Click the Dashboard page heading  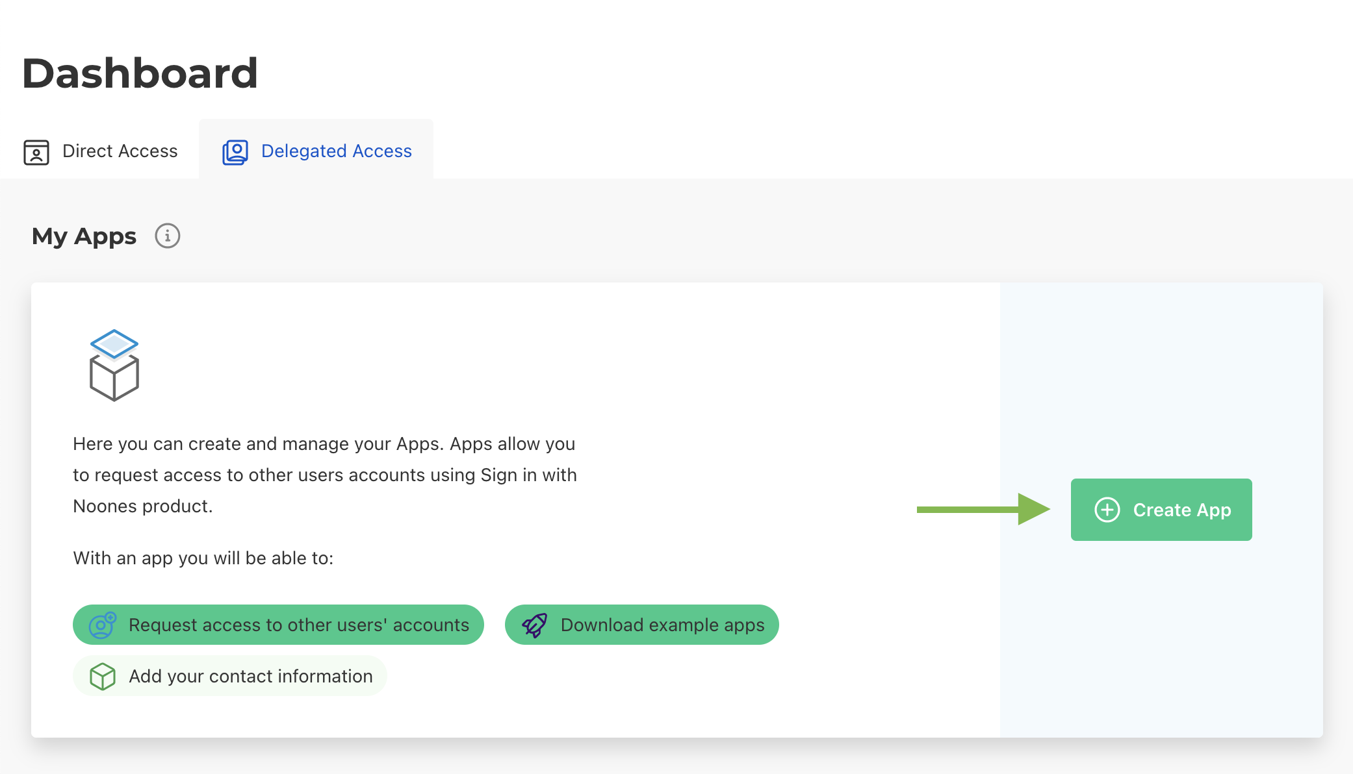(140, 73)
